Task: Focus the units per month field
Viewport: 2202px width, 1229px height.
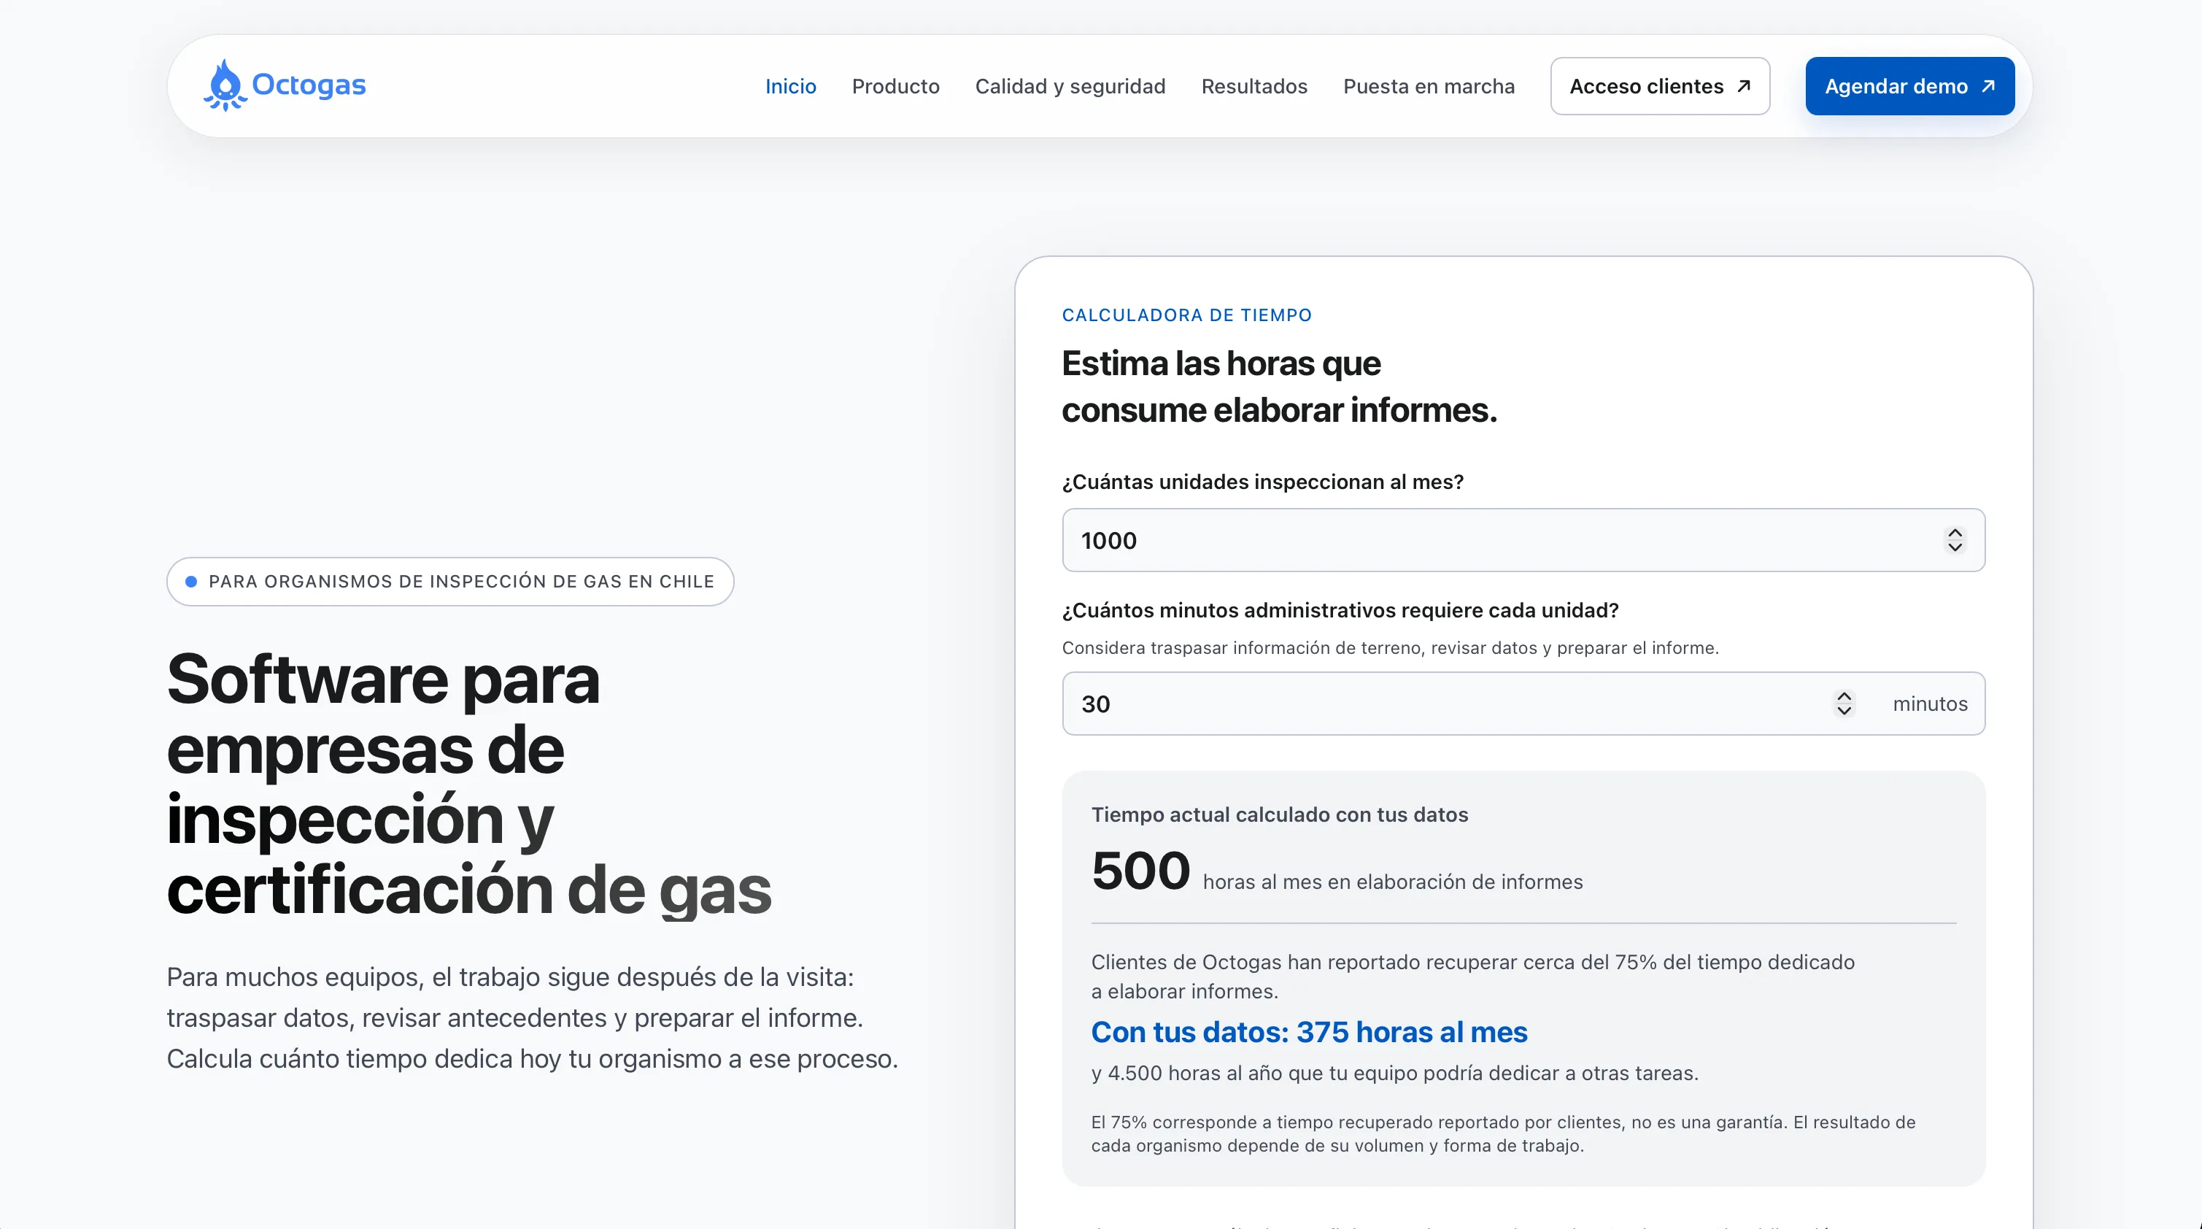Action: click(1523, 541)
